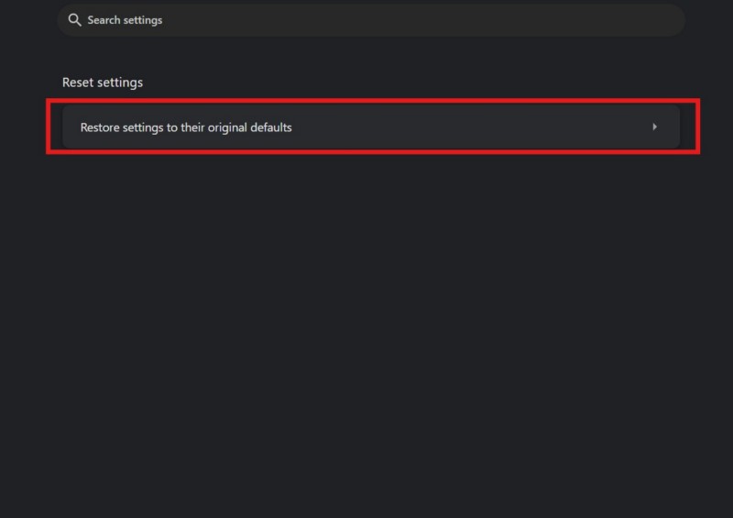The image size is (733, 518).
Task: Click the disclosure arrow at the row's right end
Action: coord(654,127)
